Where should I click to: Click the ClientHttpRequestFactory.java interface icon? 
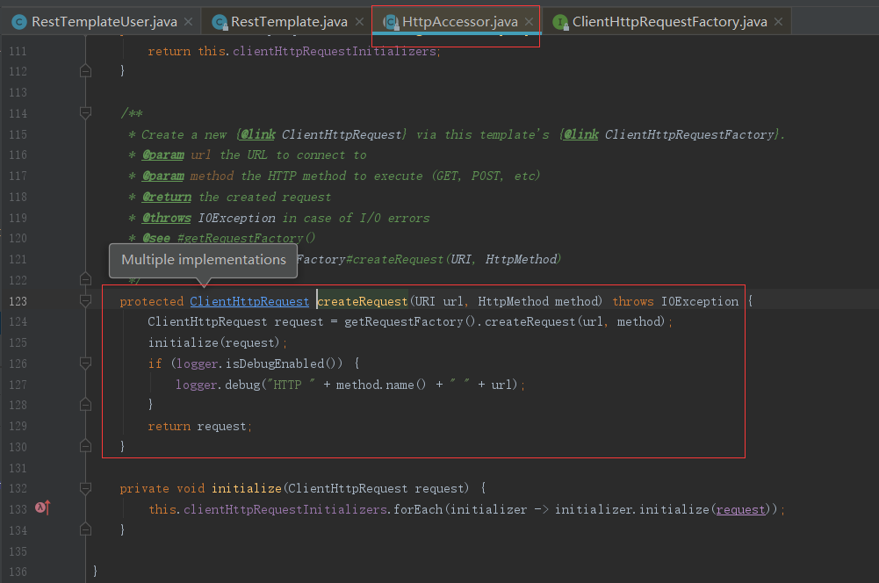560,23
